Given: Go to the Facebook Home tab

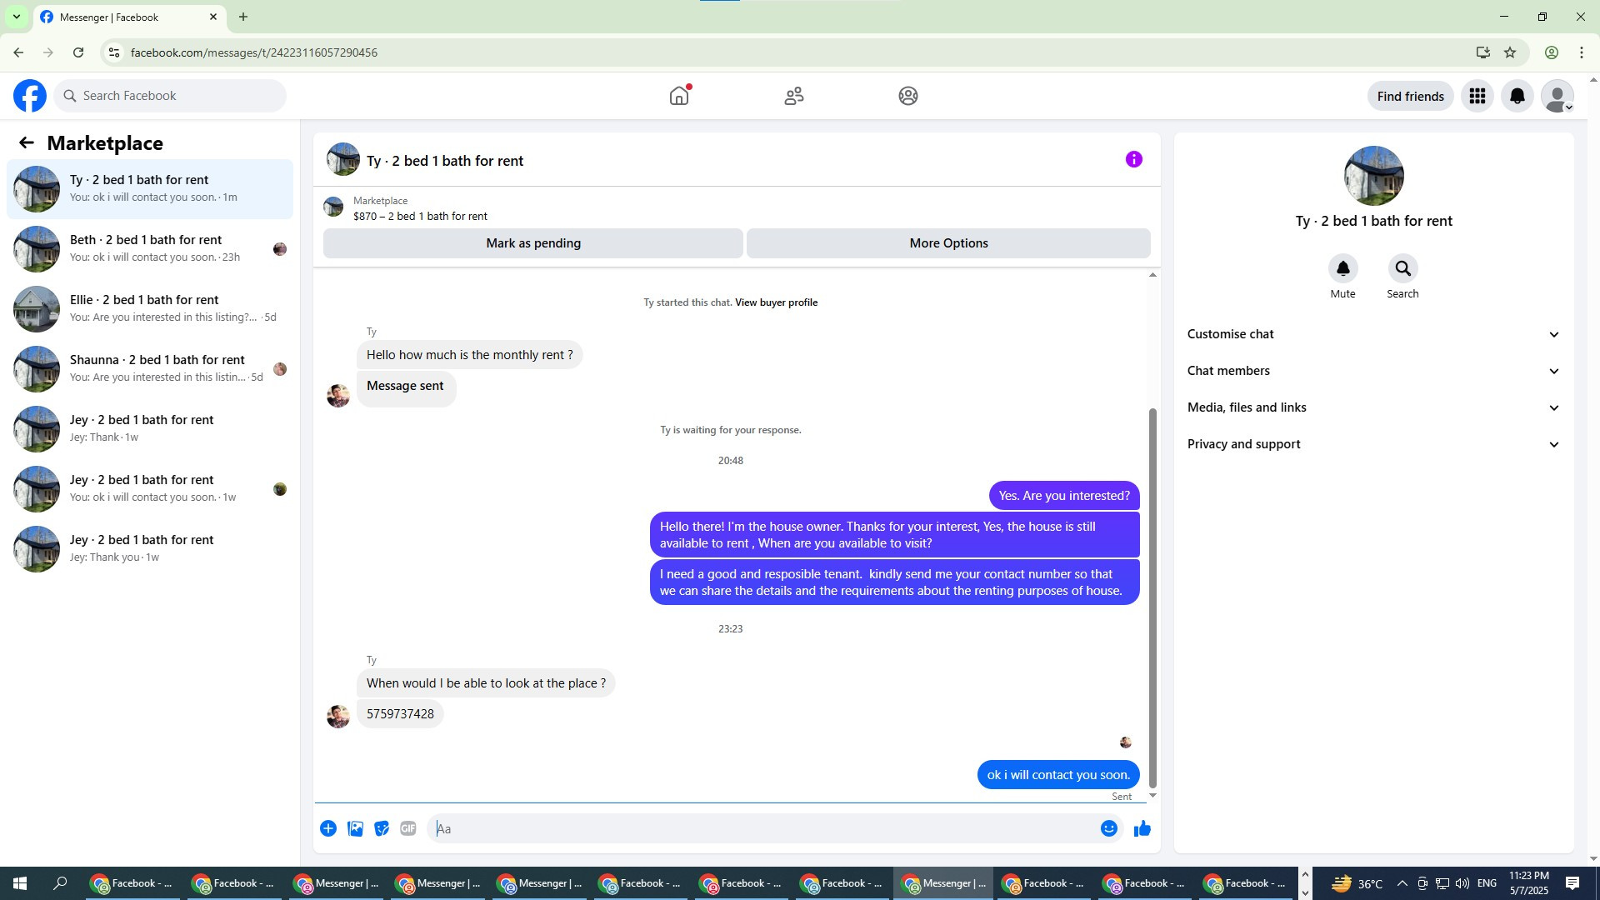Looking at the screenshot, I should [679, 96].
